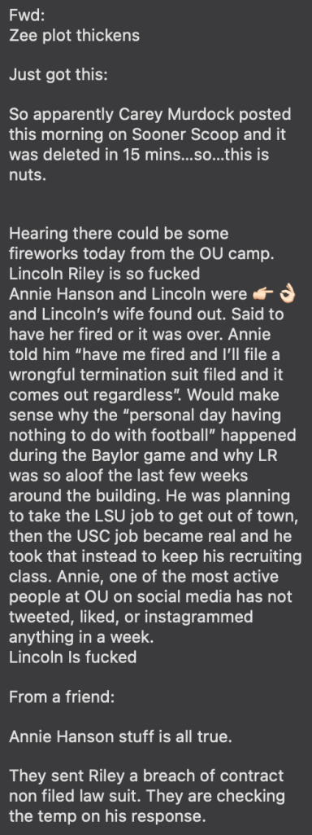
Task: Click the word "nuts."
Action: click(x=28, y=174)
